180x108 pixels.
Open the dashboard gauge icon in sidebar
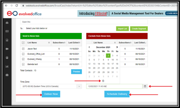click(x=7, y=23)
